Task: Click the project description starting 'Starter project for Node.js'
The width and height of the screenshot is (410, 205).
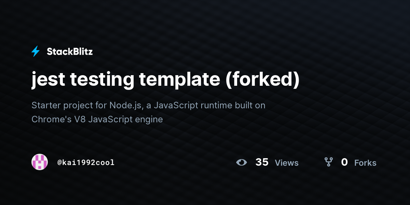Action: [x=148, y=112]
